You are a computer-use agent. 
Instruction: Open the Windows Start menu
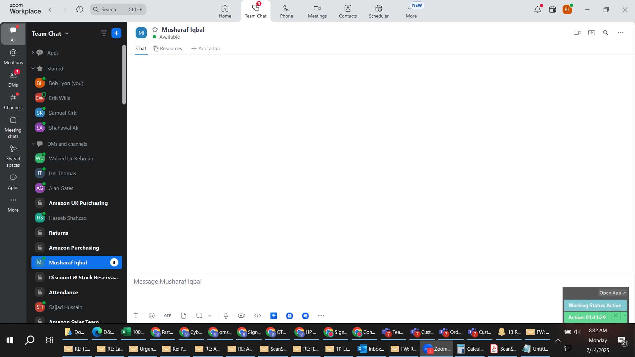(10, 340)
